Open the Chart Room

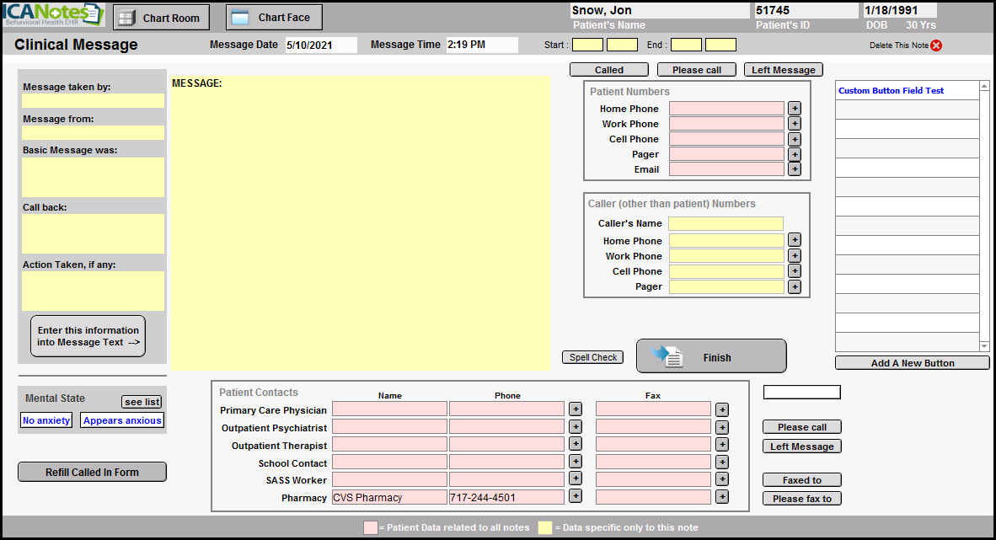161,18
